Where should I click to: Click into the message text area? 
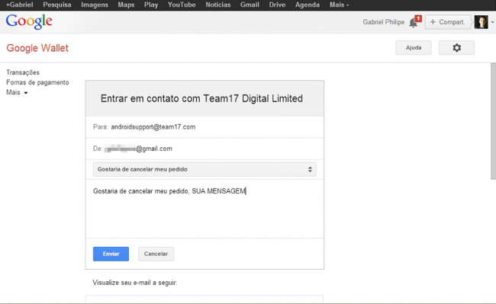[205, 209]
